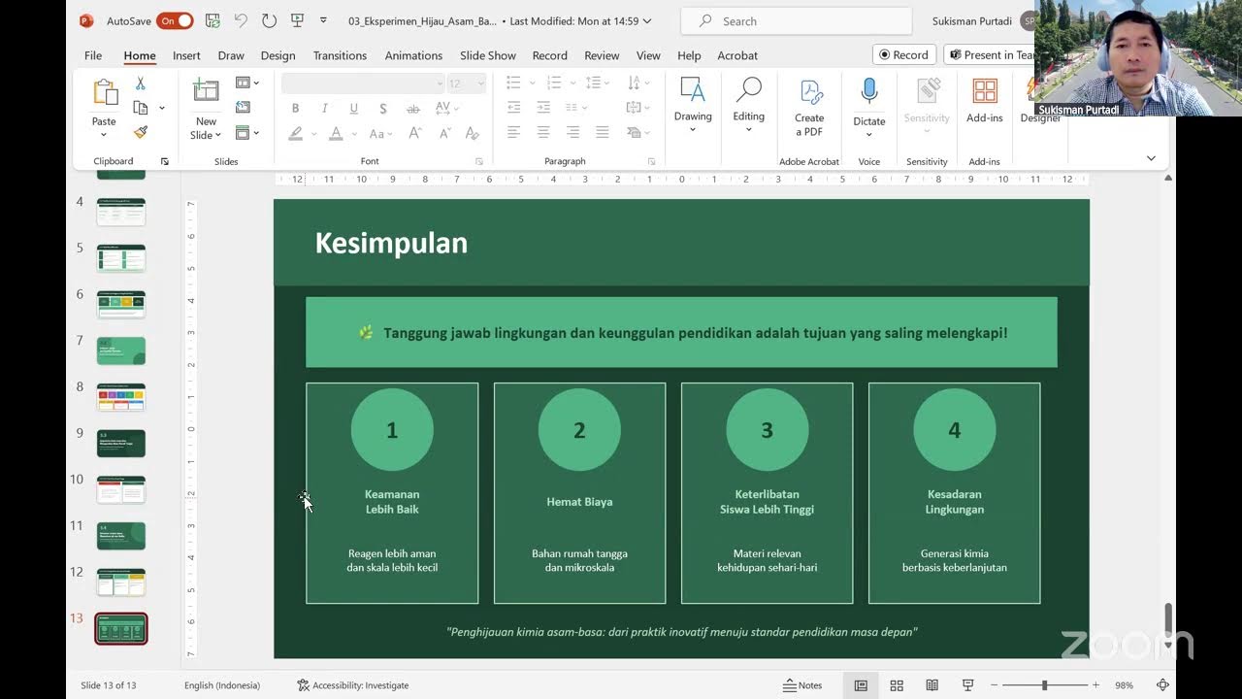The height and width of the screenshot is (699, 1242).
Task: Collapse the ribbon with the chevron
Action: click(x=1151, y=158)
